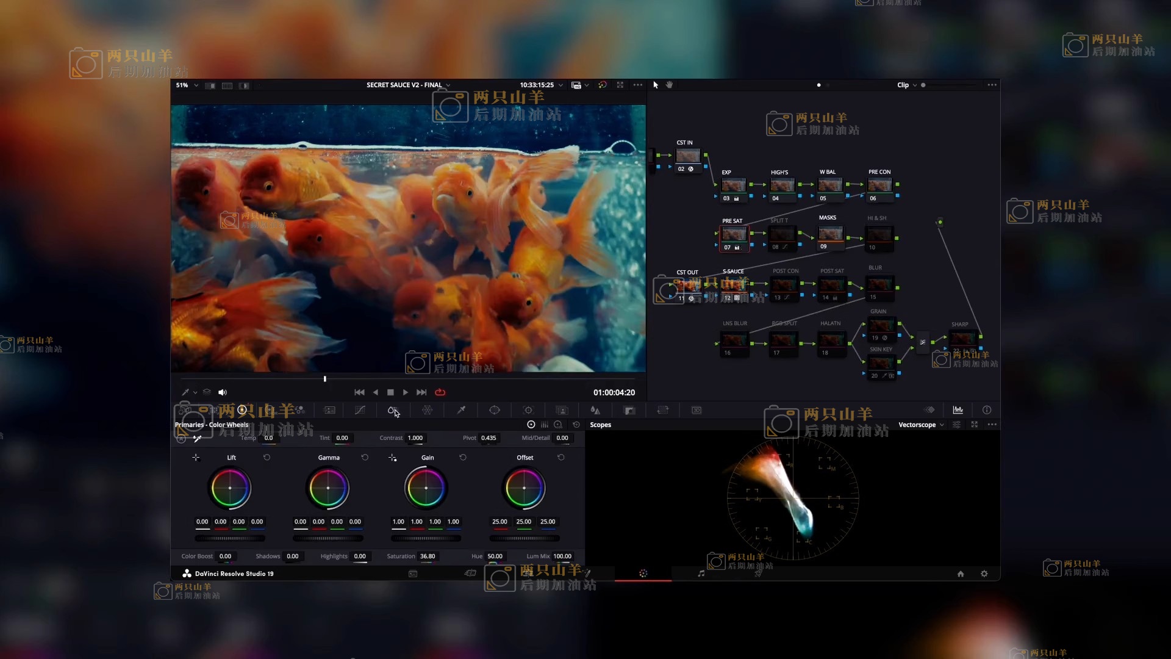This screenshot has height=659, width=1171.
Task: Switch to the Color page tab
Action: point(643,574)
